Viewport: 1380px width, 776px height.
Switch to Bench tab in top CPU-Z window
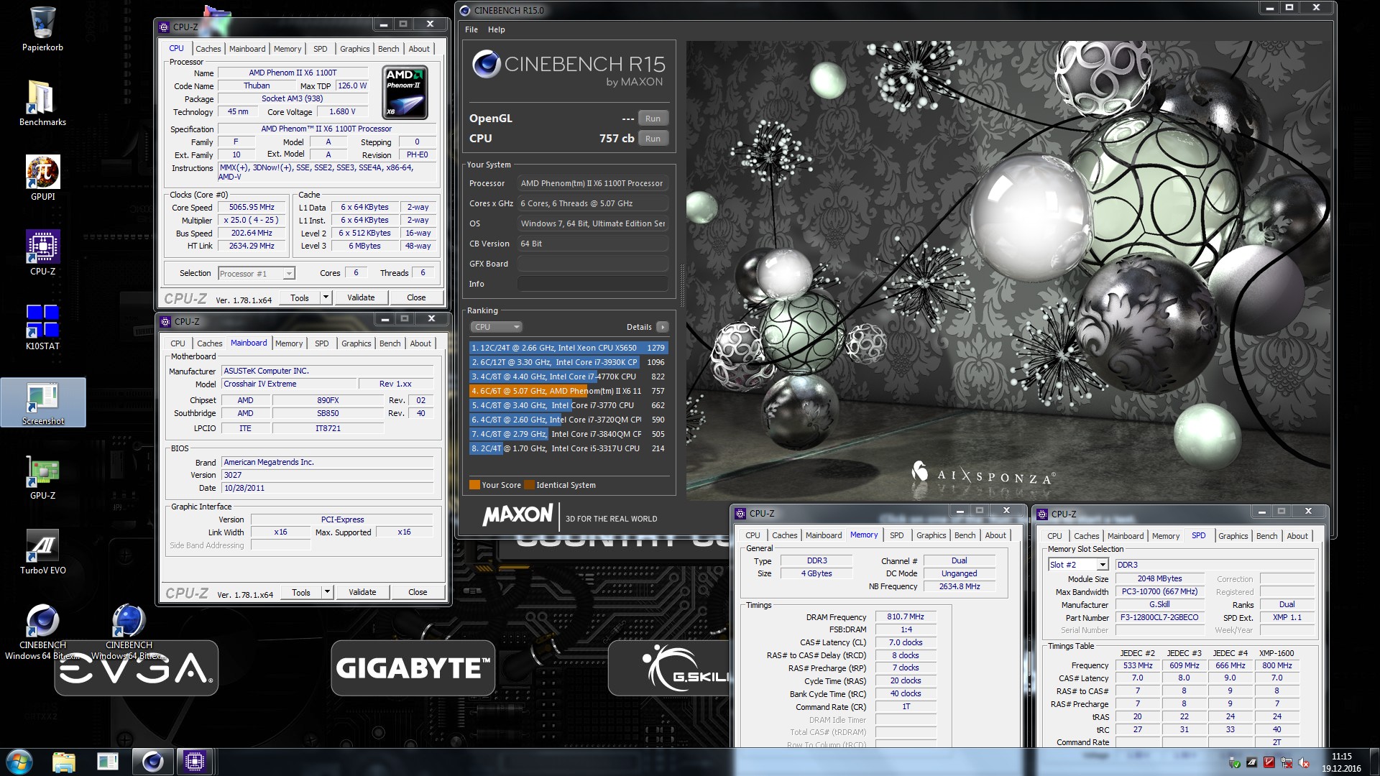click(388, 49)
